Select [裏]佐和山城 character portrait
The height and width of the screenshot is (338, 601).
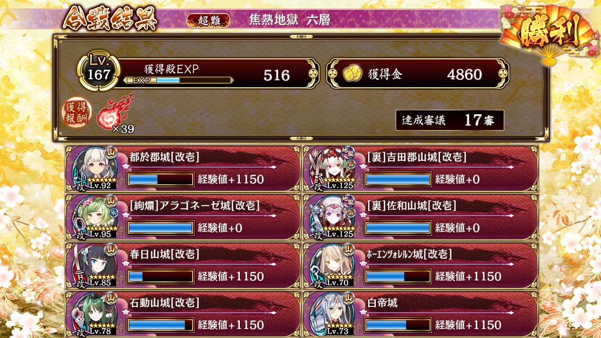[x=332, y=217]
